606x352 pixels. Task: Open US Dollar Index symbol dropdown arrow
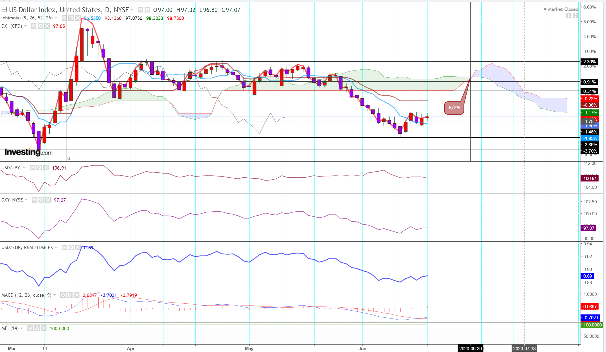tap(132, 10)
